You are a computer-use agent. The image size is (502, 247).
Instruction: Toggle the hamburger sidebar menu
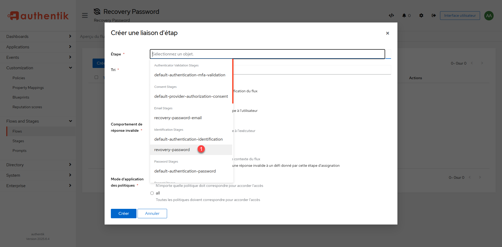click(x=85, y=15)
